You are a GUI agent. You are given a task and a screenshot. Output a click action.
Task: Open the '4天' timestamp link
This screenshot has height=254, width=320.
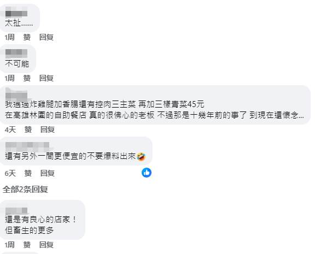coord(10,129)
